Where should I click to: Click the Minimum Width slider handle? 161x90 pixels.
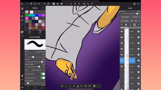click(39, 67)
